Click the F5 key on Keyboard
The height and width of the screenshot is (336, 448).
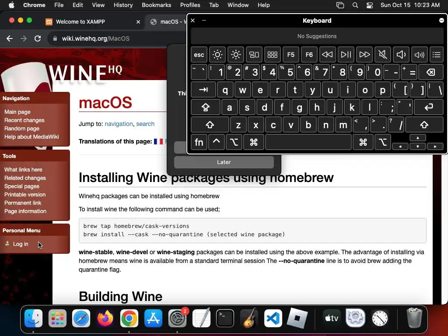(290, 55)
